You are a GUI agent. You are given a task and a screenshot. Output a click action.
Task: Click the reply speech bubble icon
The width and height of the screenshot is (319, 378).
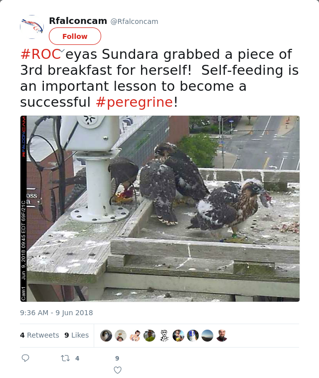[x=25, y=358]
